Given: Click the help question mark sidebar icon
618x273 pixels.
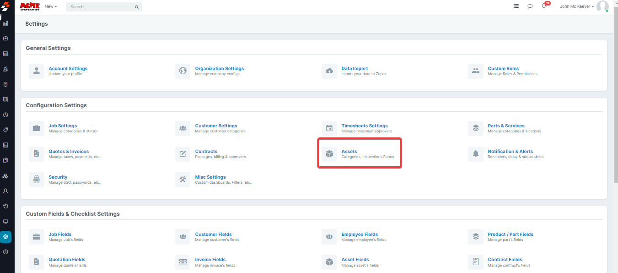Looking at the screenshot, I should click(x=6, y=252).
